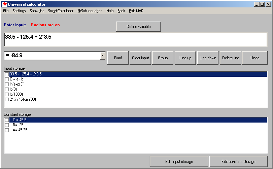Click the Edit input storage button
The width and height of the screenshot is (273, 169).
tap(179, 162)
